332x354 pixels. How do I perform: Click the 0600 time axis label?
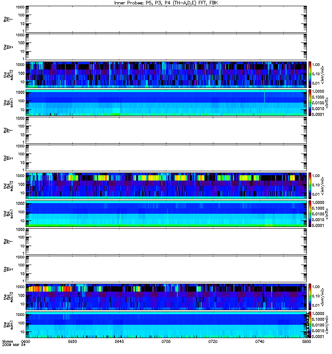(26, 342)
